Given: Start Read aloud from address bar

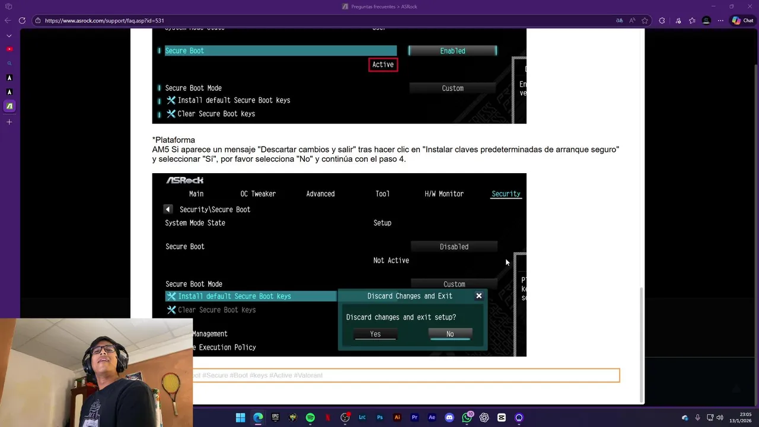Looking at the screenshot, I should click(x=633, y=20).
